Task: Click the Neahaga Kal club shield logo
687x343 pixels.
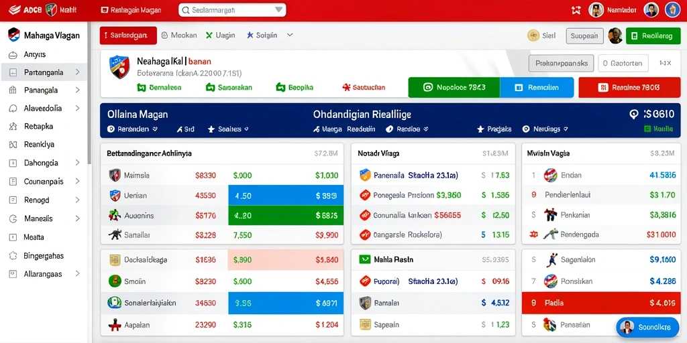Action: [119, 67]
